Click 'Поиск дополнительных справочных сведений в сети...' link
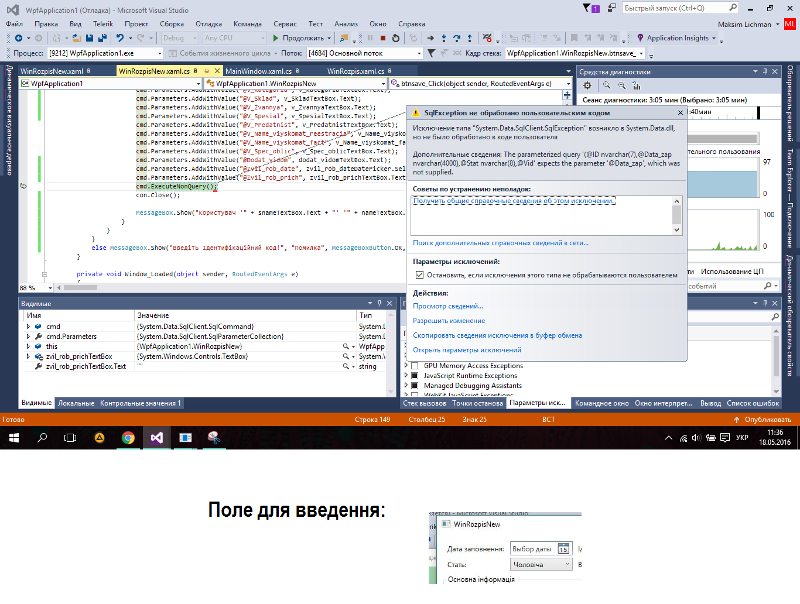The width and height of the screenshot is (800, 604). (501, 243)
